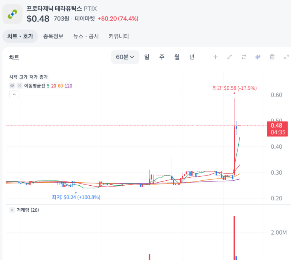Viewport: 291px width, 260px height.
Task: Click the PTIX ticker symbol
Action: [90, 9]
